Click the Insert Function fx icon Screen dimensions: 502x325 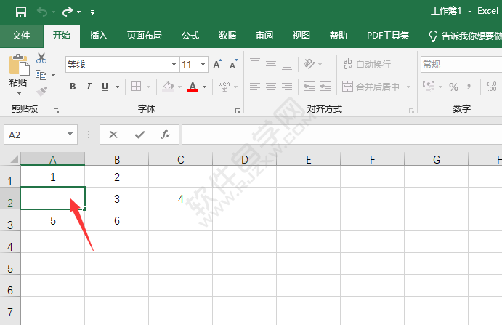pyautogui.click(x=166, y=135)
